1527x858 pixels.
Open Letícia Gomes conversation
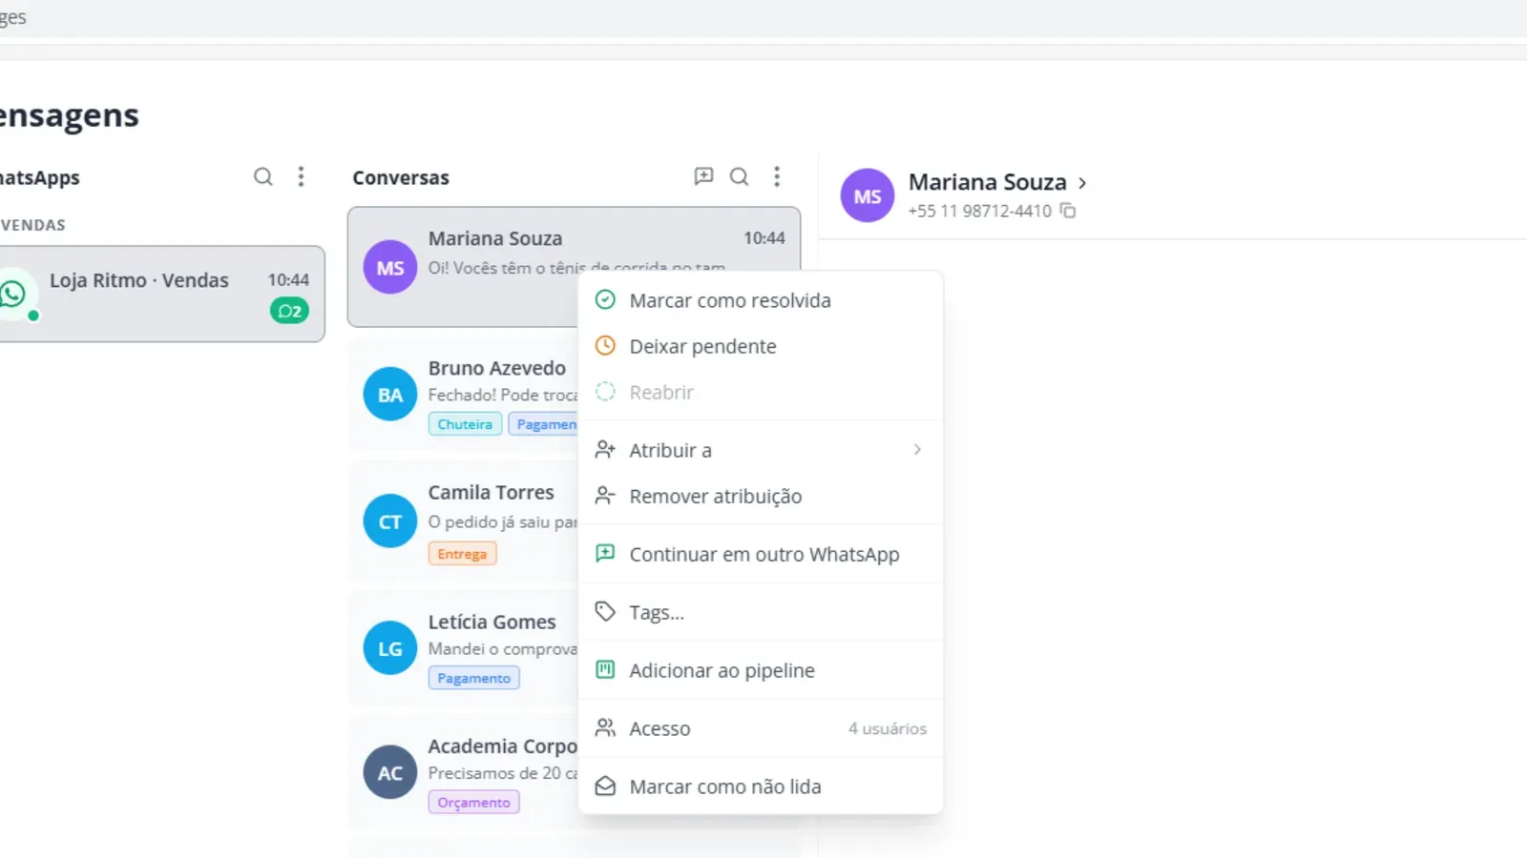click(463, 648)
